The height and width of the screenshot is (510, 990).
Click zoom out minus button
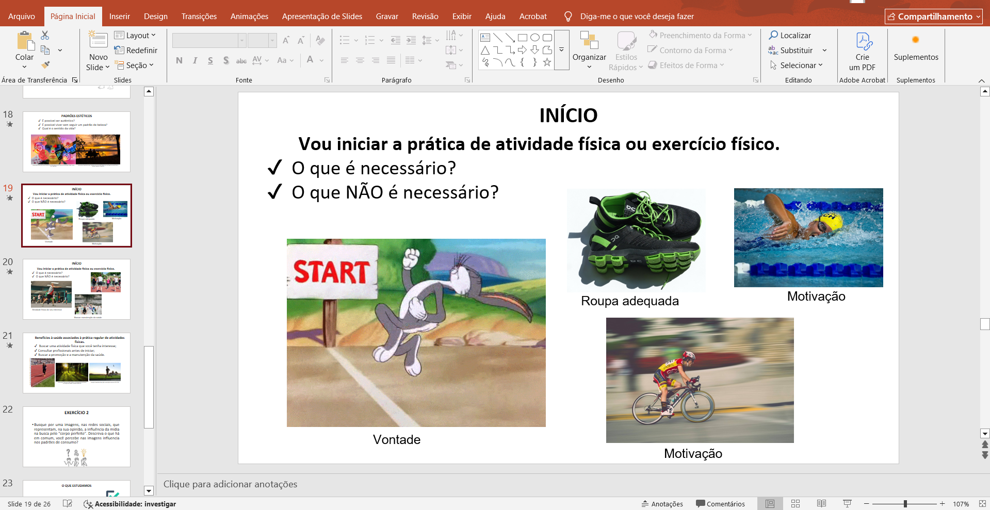tap(867, 504)
